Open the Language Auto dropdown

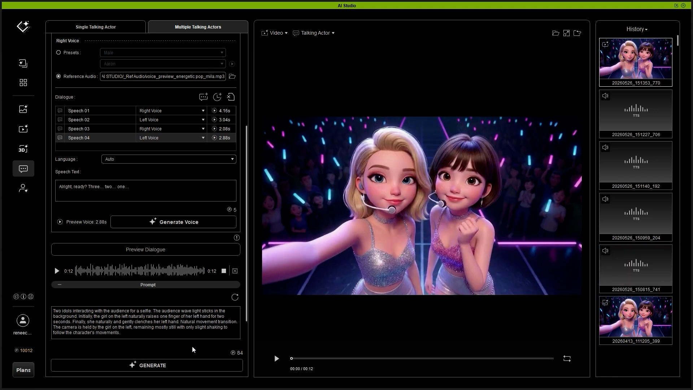point(169,159)
